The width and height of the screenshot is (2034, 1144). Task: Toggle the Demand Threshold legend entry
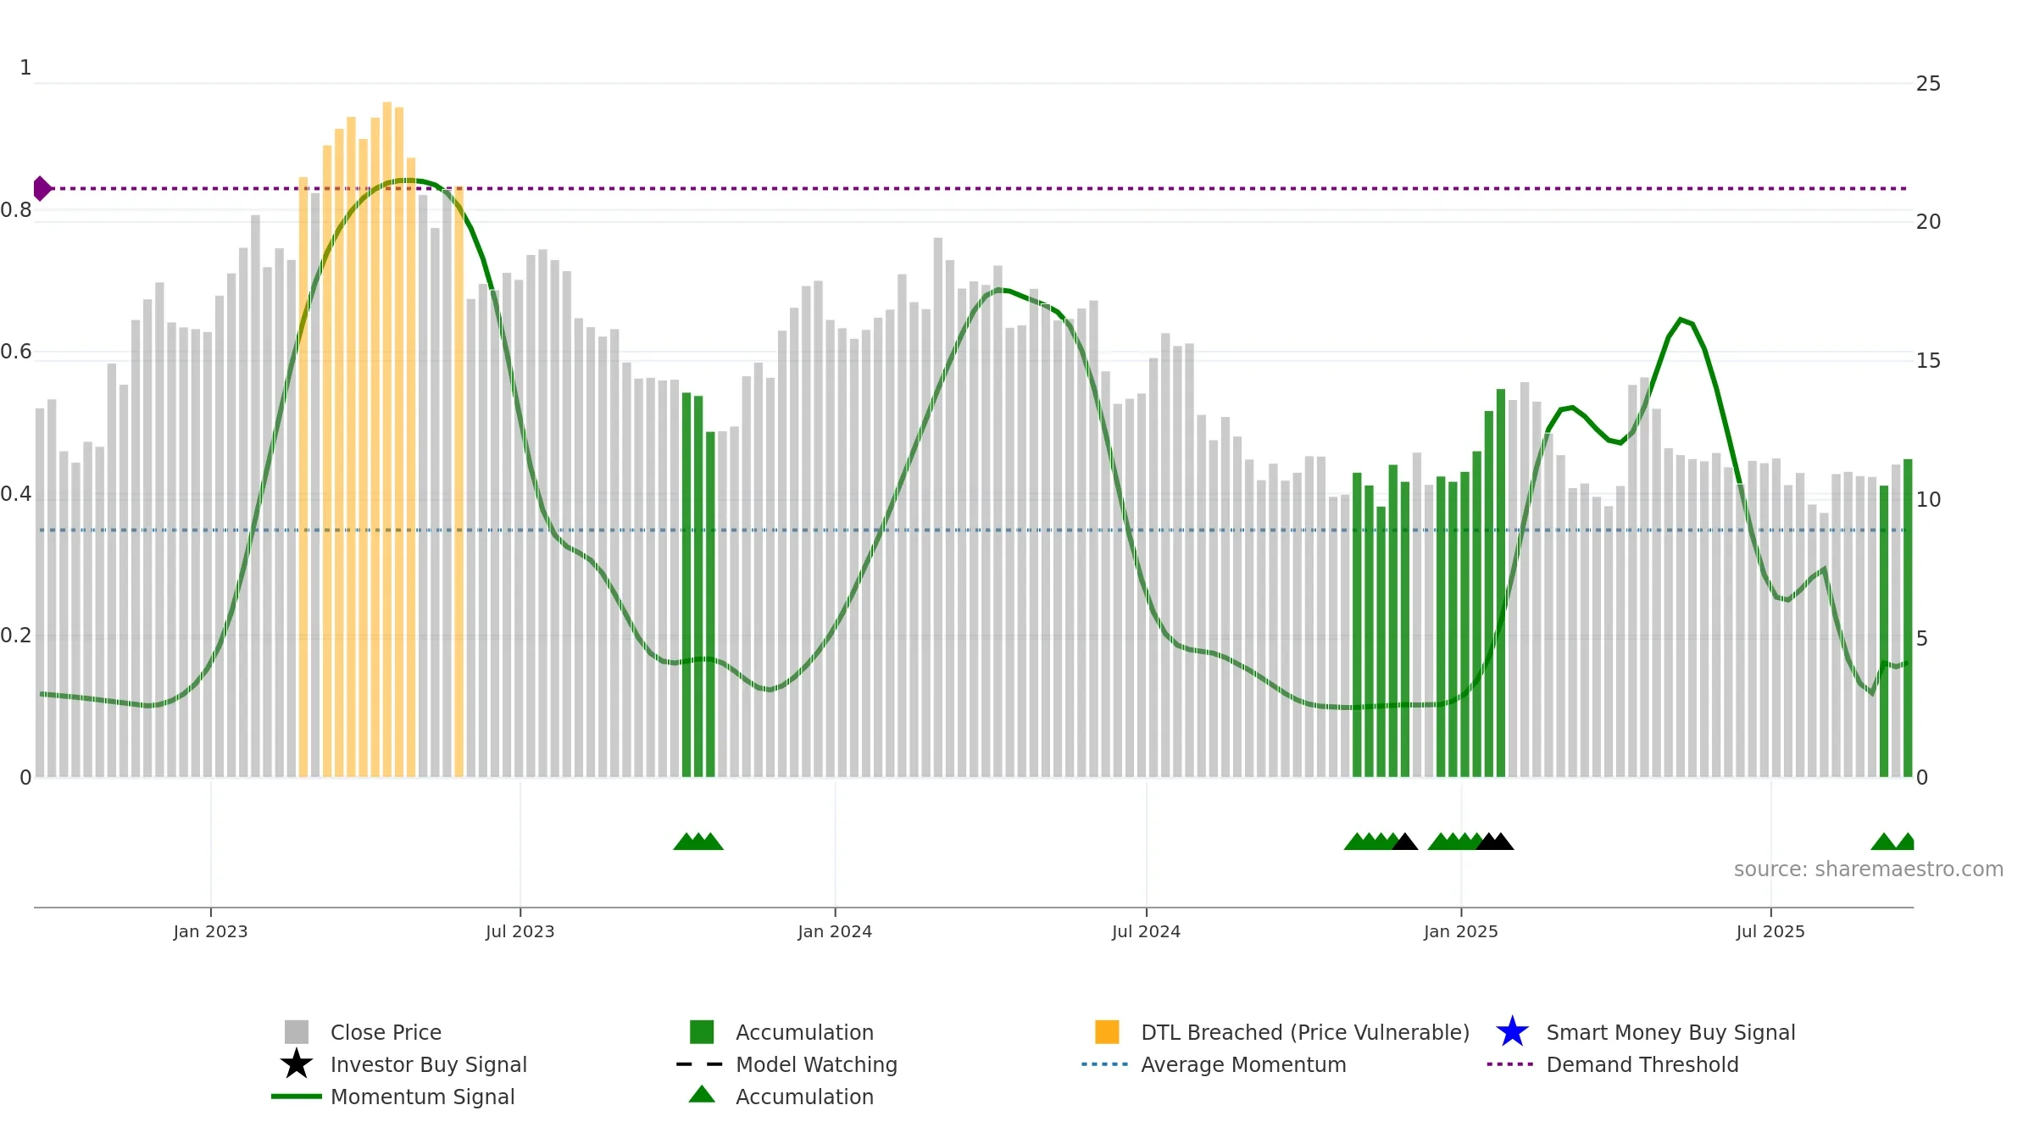click(1642, 1064)
